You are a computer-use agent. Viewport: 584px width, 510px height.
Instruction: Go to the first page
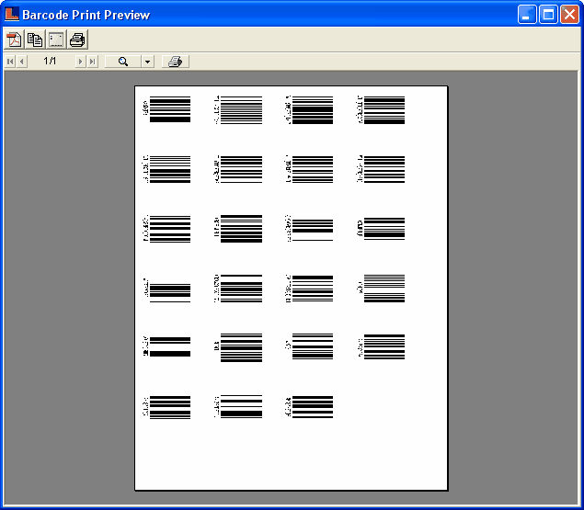point(10,62)
